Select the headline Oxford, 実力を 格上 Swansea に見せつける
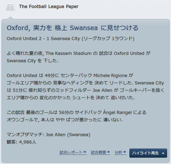Viewport: 171px width, 164px height. (73, 28)
